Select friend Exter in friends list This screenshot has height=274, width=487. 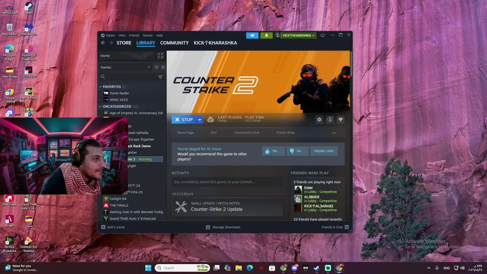click(318, 190)
